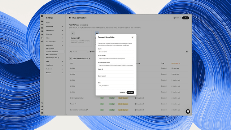Close the Connect Snowflake dialog

click(x=132, y=37)
